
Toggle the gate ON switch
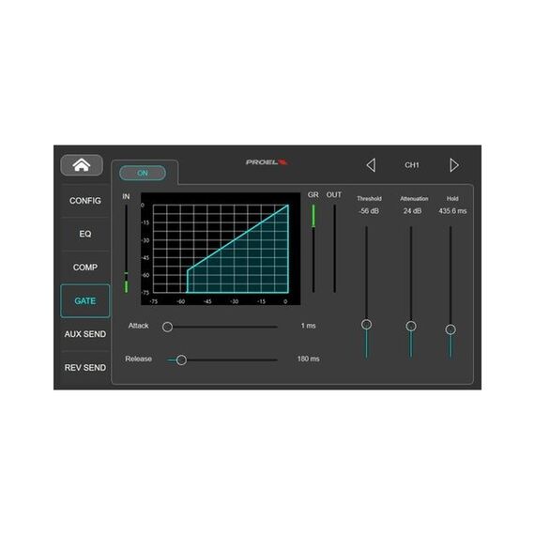pos(143,173)
